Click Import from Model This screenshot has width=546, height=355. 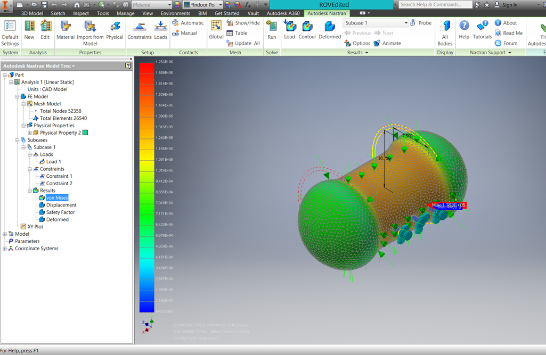point(90,33)
